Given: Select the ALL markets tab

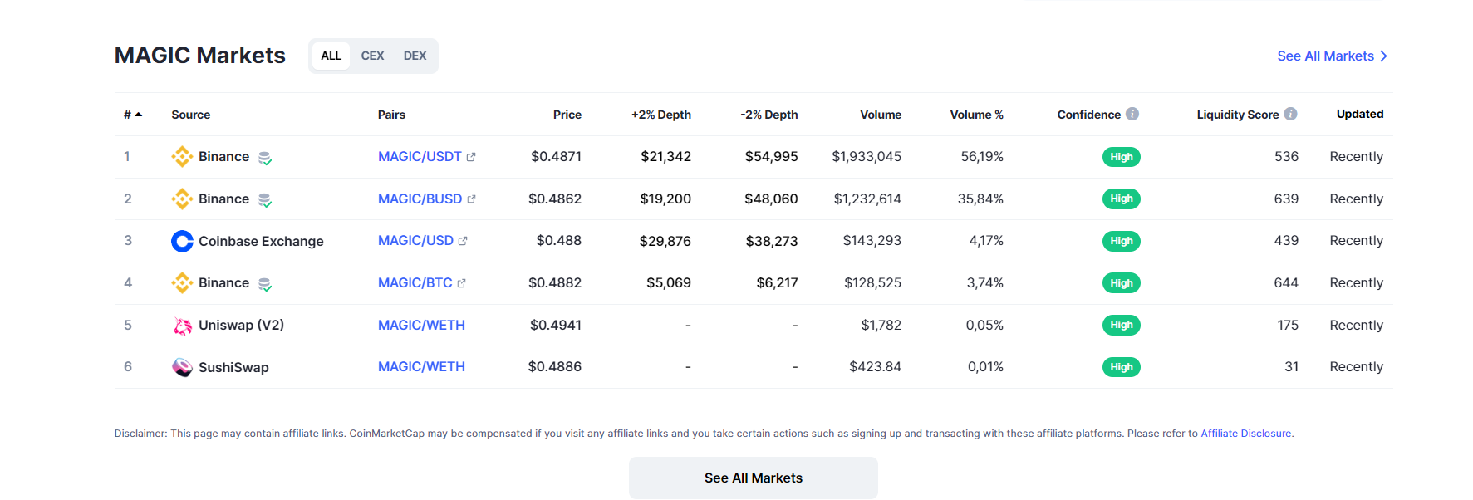Looking at the screenshot, I should tap(331, 56).
